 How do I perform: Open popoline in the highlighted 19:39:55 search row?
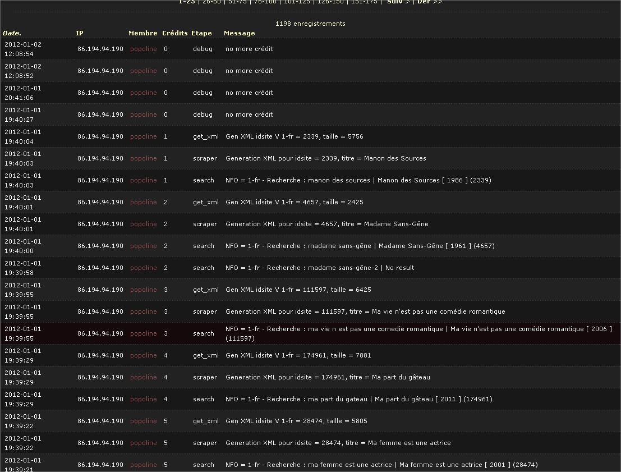click(x=144, y=334)
